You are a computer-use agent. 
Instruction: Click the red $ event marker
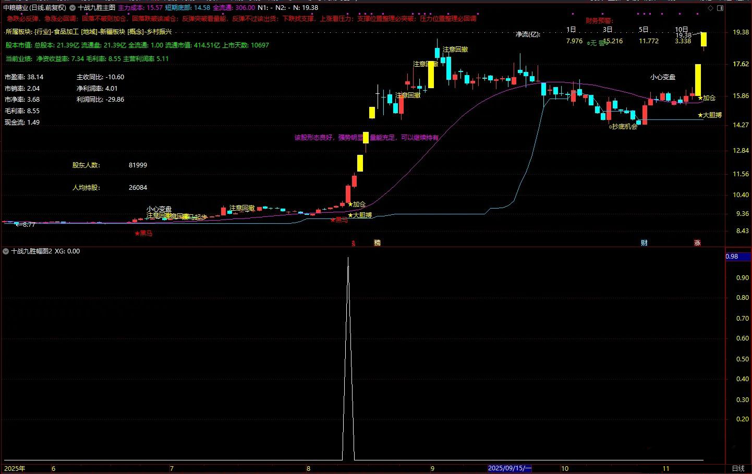pyautogui.click(x=353, y=243)
